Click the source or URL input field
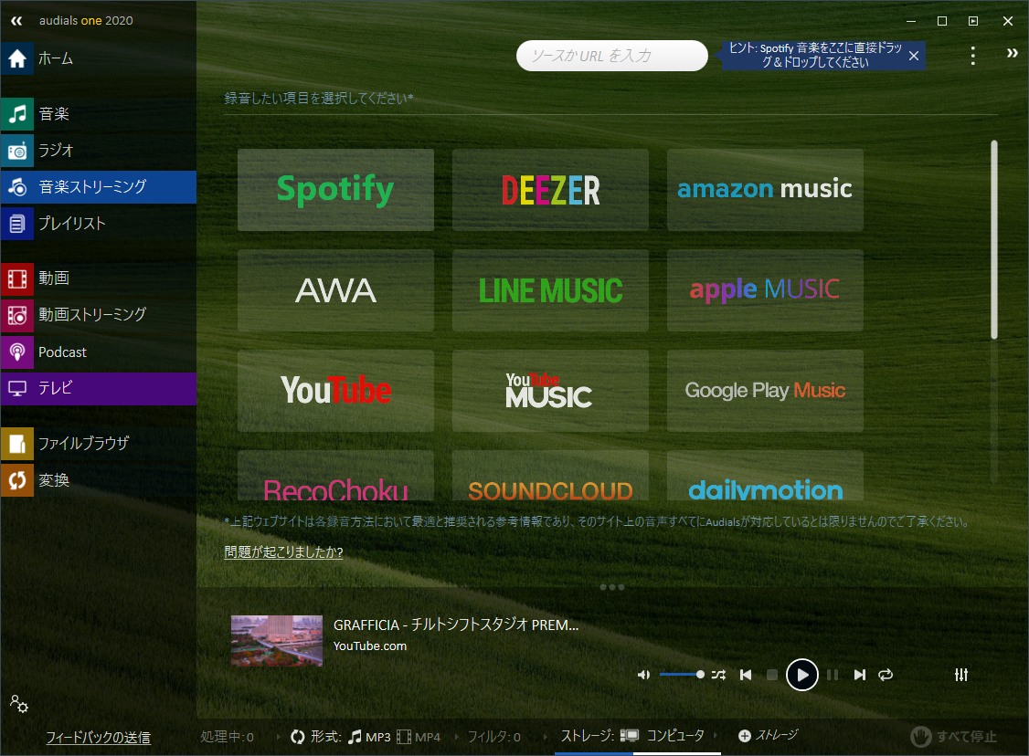Screen dimensions: 1029x756 coord(611,56)
